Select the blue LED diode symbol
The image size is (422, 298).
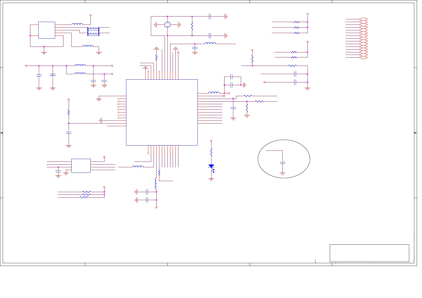[x=211, y=166]
